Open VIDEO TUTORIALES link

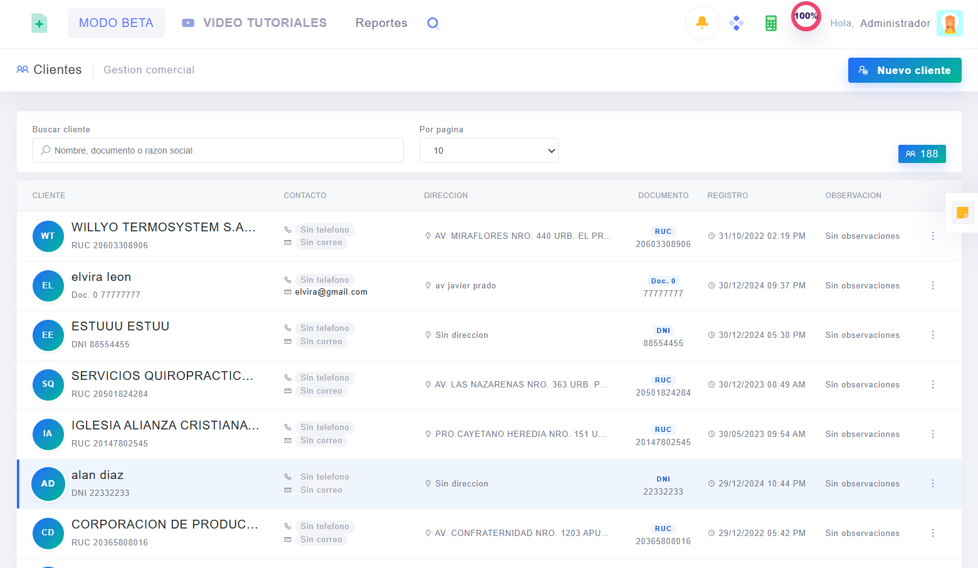255,23
